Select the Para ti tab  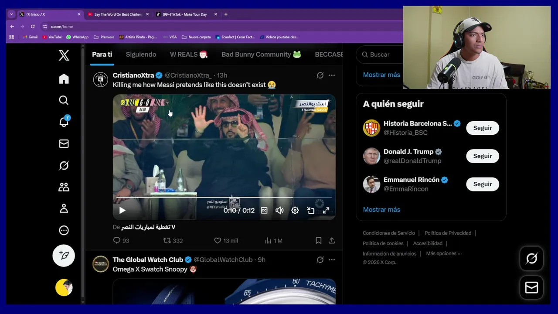(x=102, y=55)
